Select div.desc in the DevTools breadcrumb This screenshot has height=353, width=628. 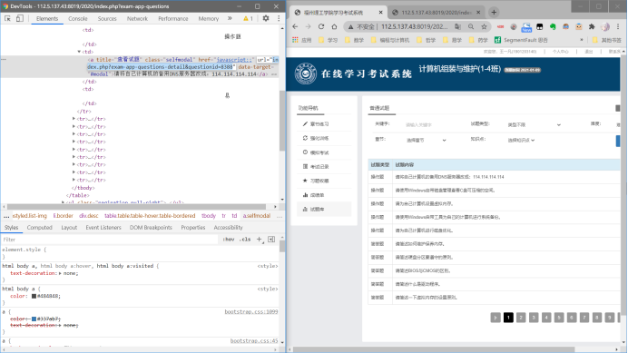[89, 216]
